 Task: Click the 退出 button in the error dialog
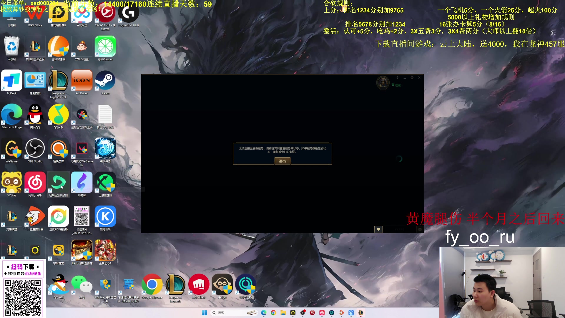click(x=282, y=161)
